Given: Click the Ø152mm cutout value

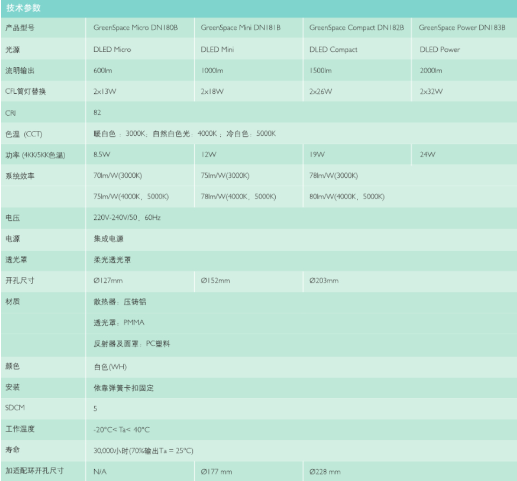Looking at the screenshot, I should pos(215,281).
